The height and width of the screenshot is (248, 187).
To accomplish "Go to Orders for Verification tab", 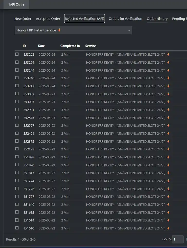I will 125,19.
